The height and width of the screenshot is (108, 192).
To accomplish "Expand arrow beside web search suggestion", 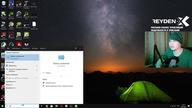I will click(x=37, y=78).
